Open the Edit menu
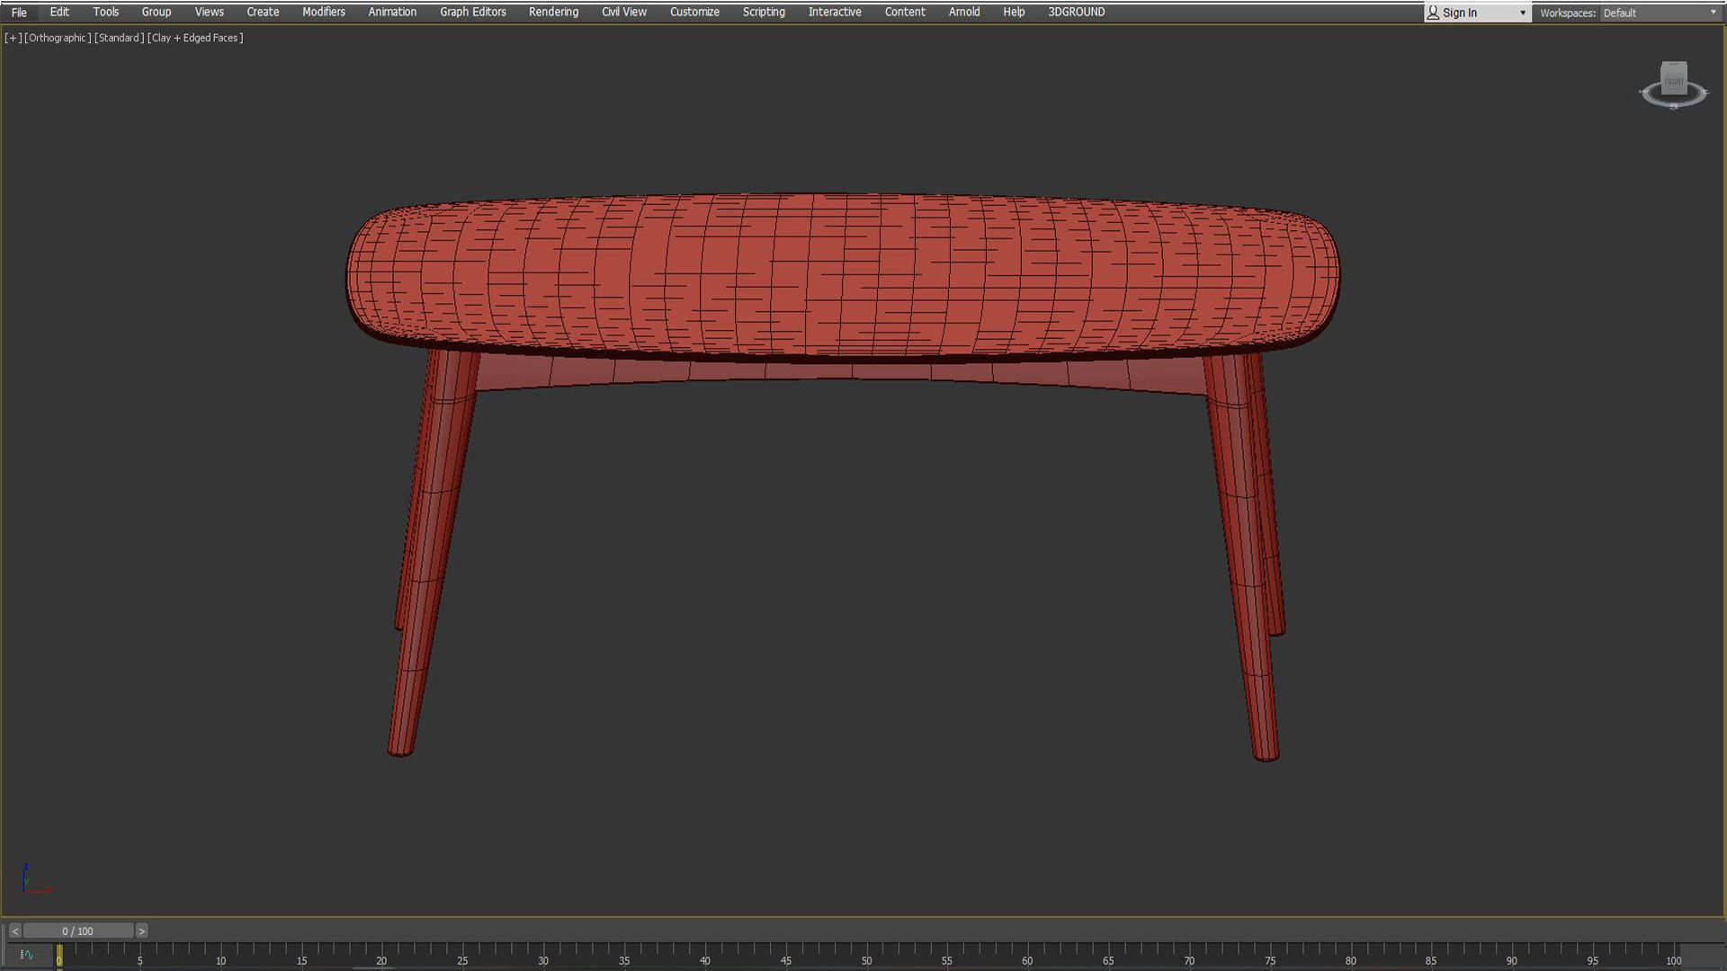Screen dimensions: 1727x971 tap(59, 12)
